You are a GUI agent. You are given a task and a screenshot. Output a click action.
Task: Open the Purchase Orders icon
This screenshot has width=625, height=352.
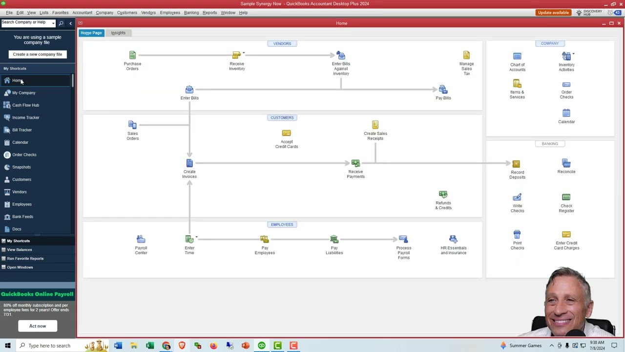tap(132, 55)
